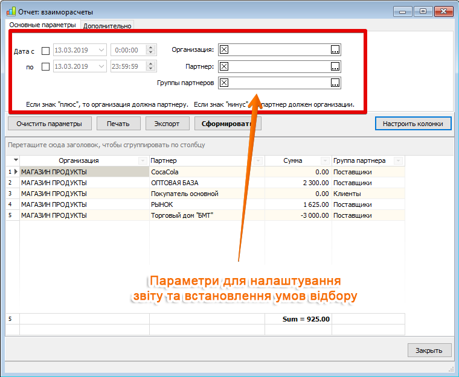Image resolution: width=459 pixels, height=377 pixels.
Task: Click inside the Партнер input field
Action: tap(280, 66)
